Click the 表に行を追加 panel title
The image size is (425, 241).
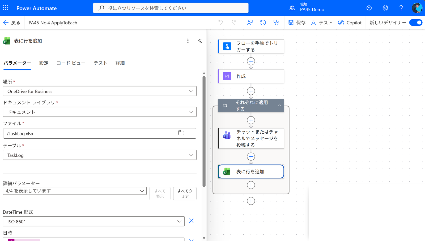point(28,41)
